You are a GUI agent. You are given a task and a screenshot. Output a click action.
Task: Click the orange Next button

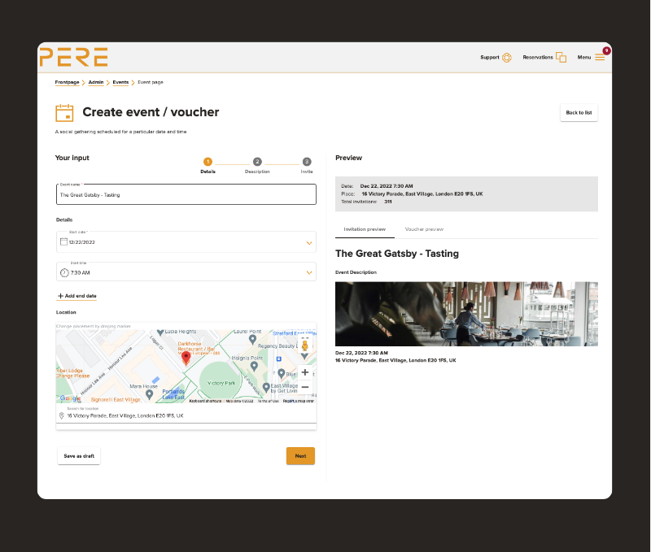[300, 456]
